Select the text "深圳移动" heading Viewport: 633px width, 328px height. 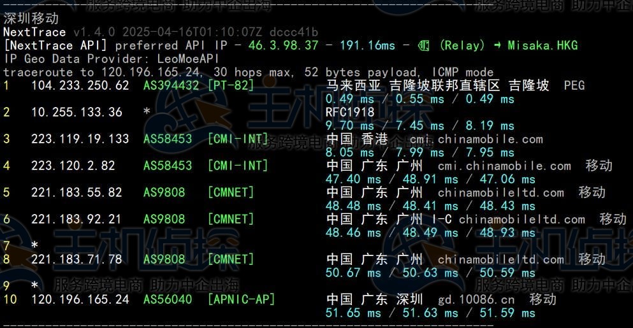click(31, 18)
